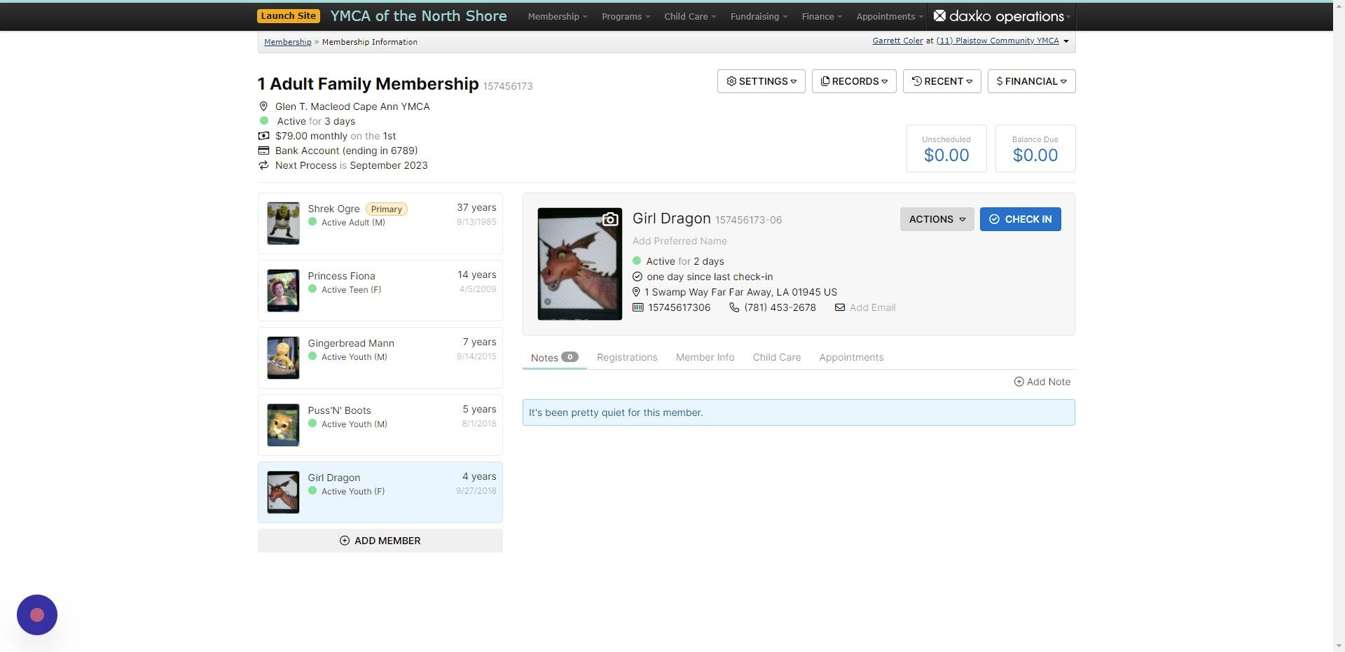The image size is (1345, 652).
Task: Open the purple chat bubble widget
Action: click(x=37, y=615)
